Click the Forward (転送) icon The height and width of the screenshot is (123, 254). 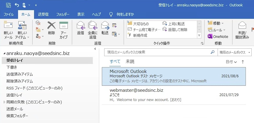tap(105, 28)
